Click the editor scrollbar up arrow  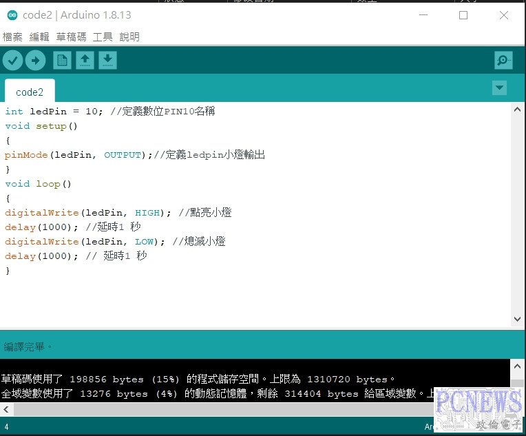[517, 110]
